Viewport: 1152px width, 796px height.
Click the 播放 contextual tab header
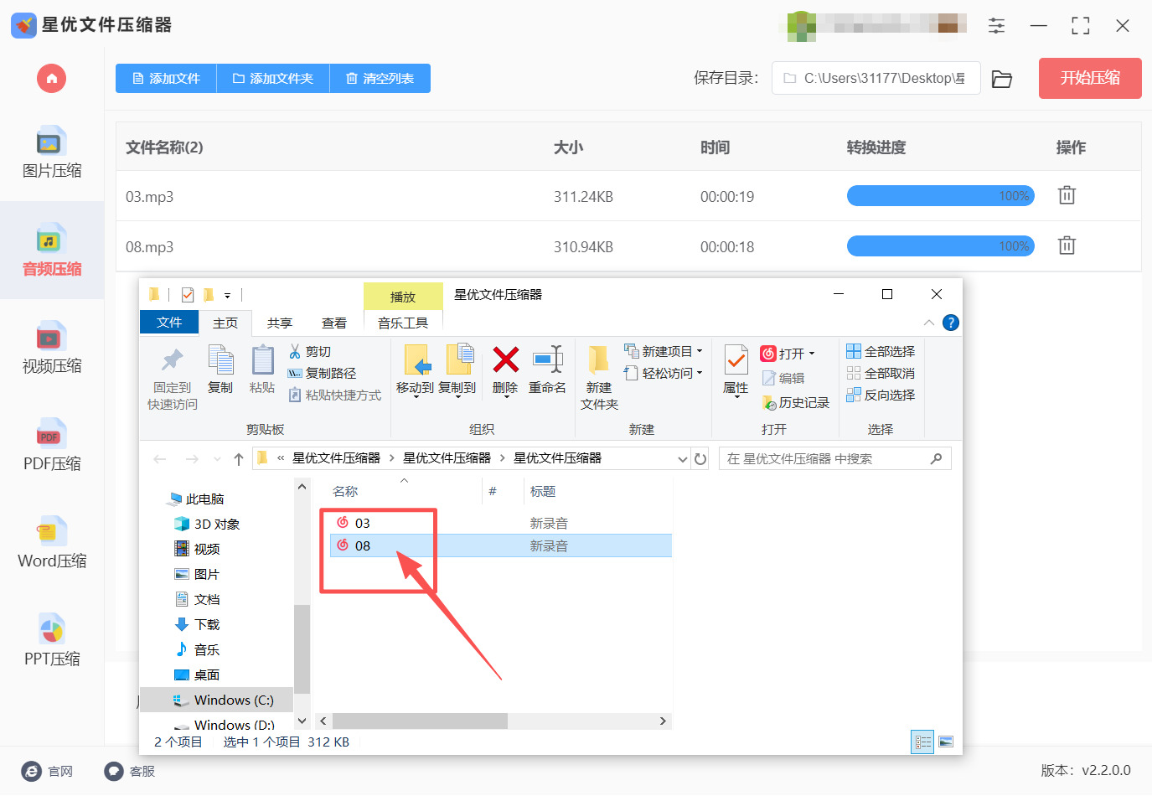click(x=403, y=297)
